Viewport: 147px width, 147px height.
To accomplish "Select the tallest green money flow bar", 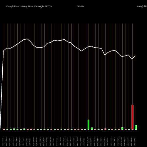I will click(x=88, y=125).
